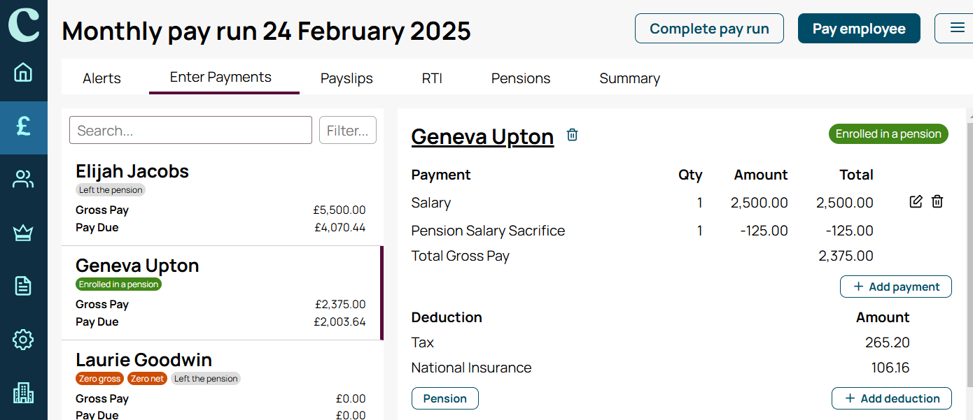973x420 pixels.
Task: Open the Filter dropdown field
Action: tap(348, 130)
